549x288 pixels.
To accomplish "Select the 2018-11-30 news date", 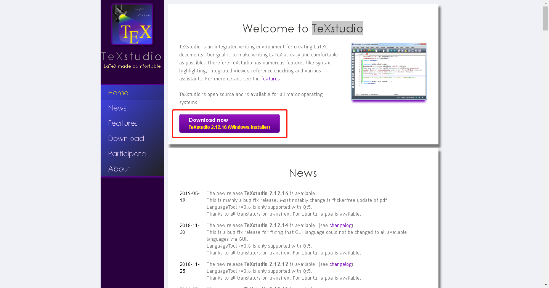I will 189,229.
